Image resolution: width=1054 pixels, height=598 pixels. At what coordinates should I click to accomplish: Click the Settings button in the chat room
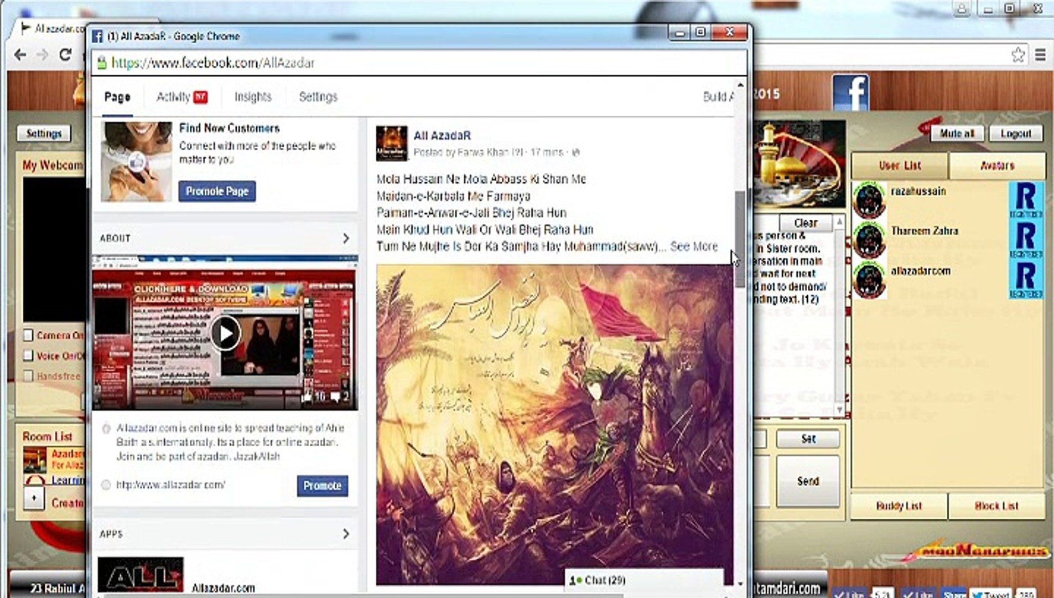tap(44, 133)
